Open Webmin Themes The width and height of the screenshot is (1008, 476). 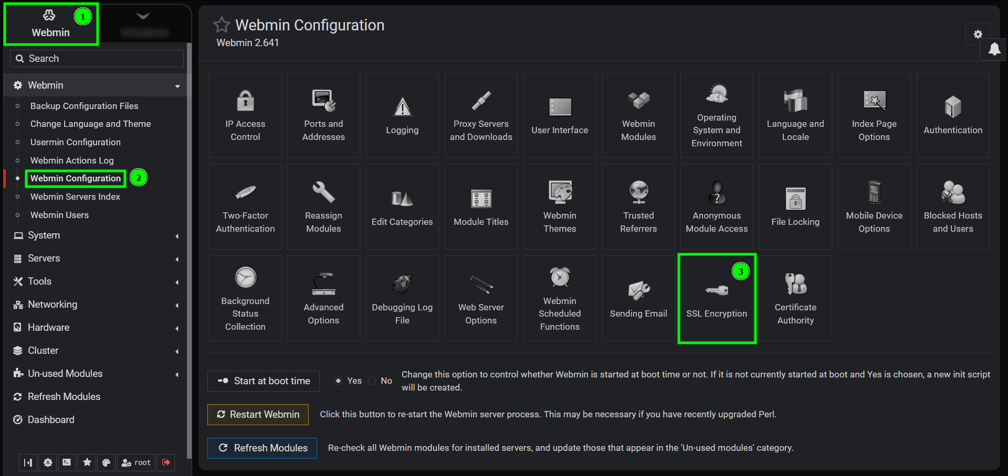(x=560, y=207)
